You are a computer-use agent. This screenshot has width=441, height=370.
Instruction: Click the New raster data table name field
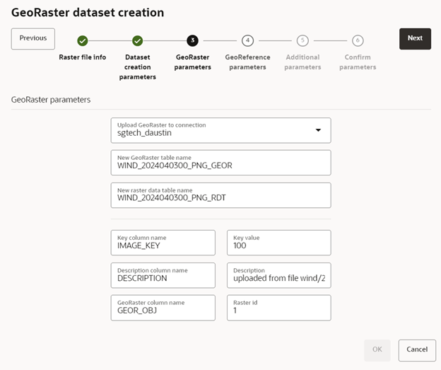pos(220,195)
